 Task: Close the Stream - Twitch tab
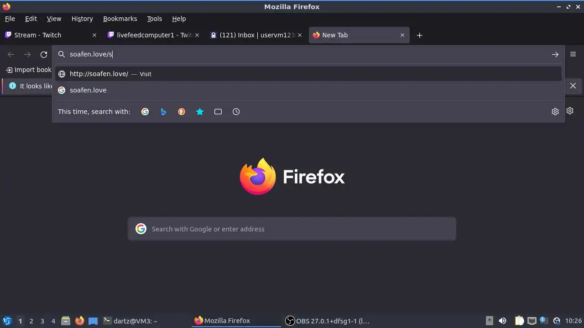(94, 35)
